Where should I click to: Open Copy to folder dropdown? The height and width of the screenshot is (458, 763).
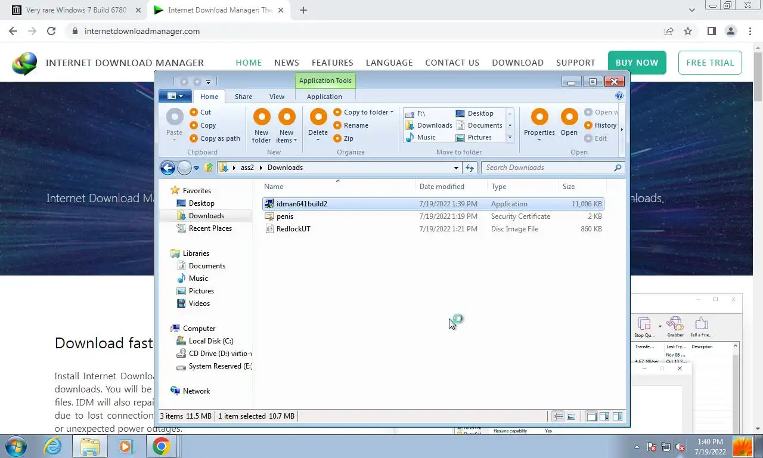364,112
